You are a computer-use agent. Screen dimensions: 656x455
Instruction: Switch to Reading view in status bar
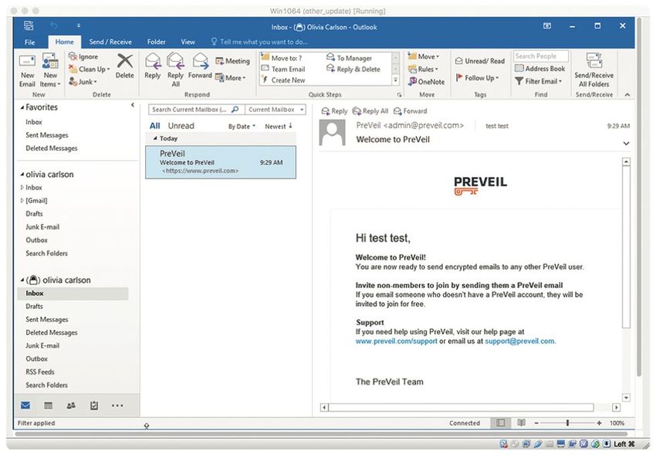click(x=521, y=423)
